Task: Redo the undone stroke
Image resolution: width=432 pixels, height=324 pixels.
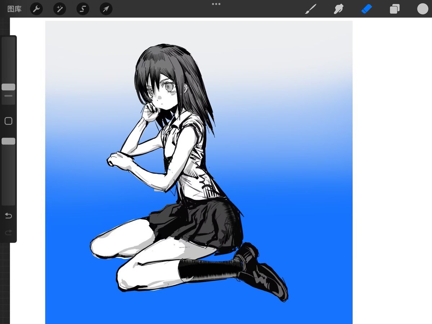Action: coord(8,232)
